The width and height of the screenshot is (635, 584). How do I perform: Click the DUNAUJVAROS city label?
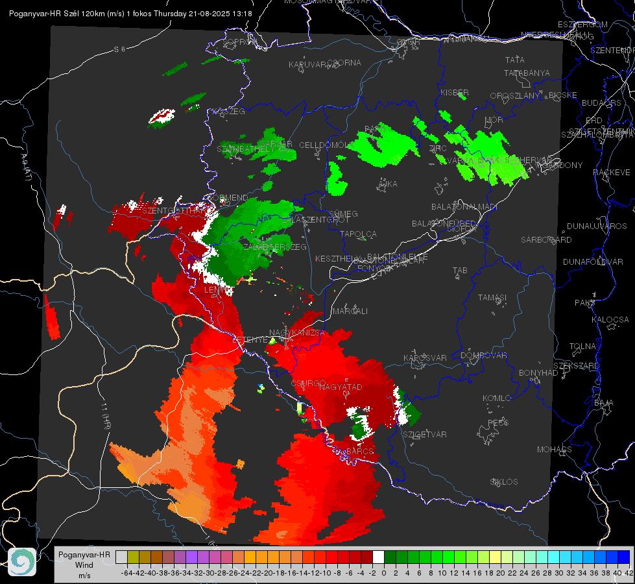tap(597, 226)
